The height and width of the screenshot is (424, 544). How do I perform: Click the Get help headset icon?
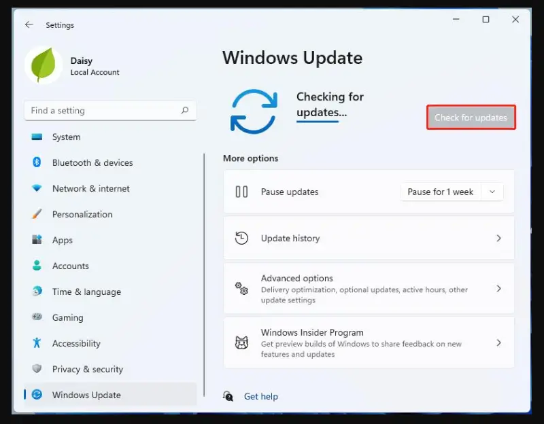point(228,396)
